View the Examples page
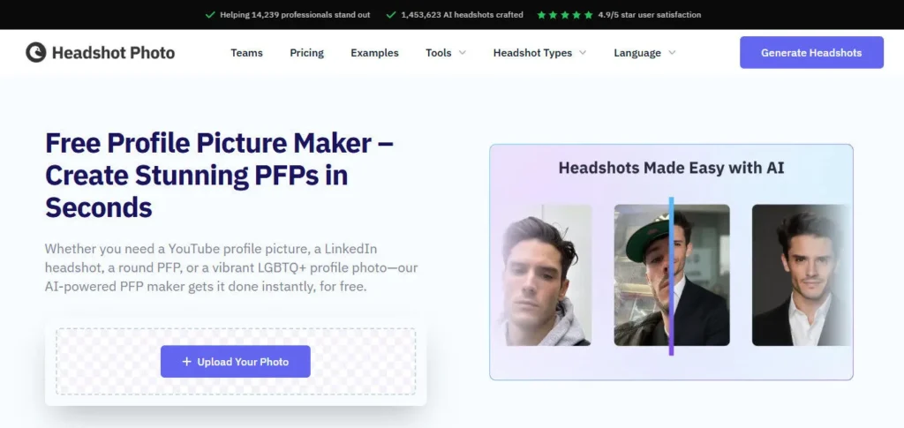This screenshot has height=428, width=904. (x=374, y=53)
